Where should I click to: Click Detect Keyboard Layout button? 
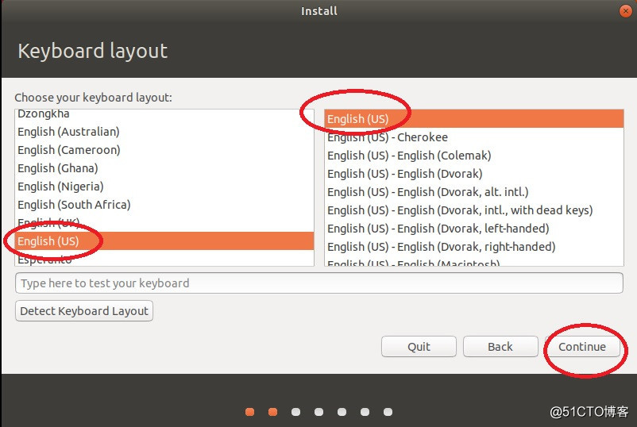point(84,311)
